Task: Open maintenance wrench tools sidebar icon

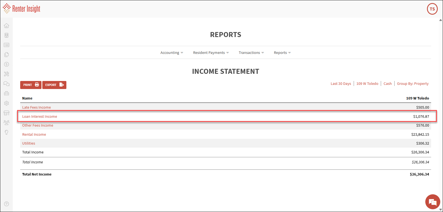Action: click(x=6, y=74)
